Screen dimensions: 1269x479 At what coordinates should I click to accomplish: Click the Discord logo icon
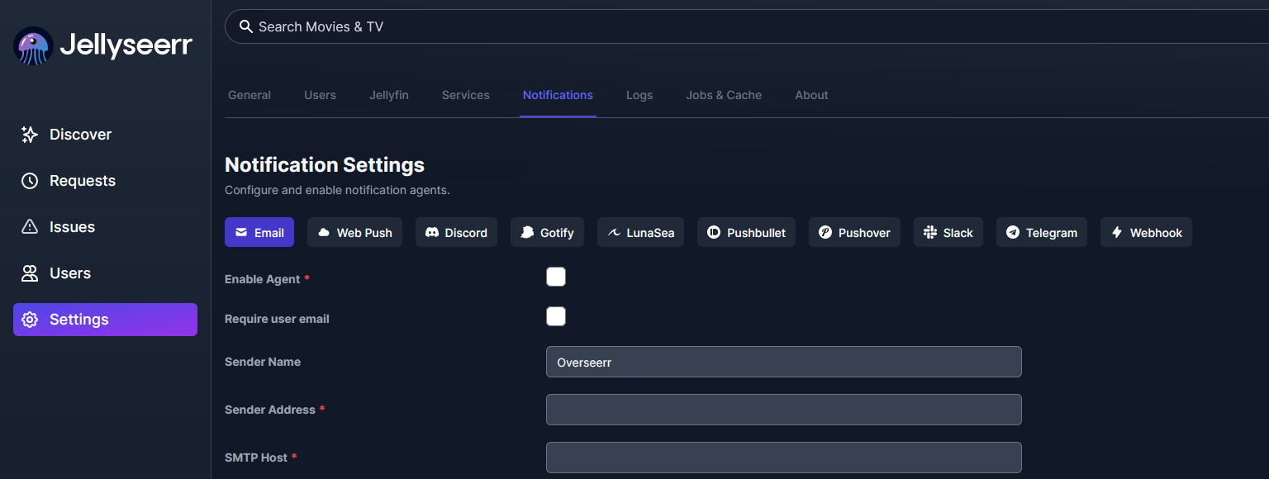tap(432, 233)
